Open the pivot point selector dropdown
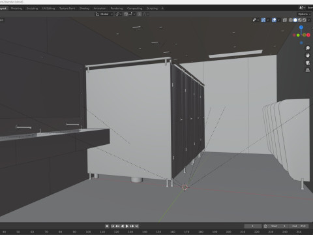The width and height of the screenshot is (313, 235). click(119, 14)
